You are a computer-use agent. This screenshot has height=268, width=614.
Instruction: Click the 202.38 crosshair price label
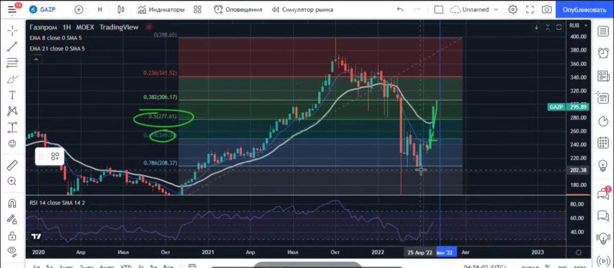click(x=579, y=170)
